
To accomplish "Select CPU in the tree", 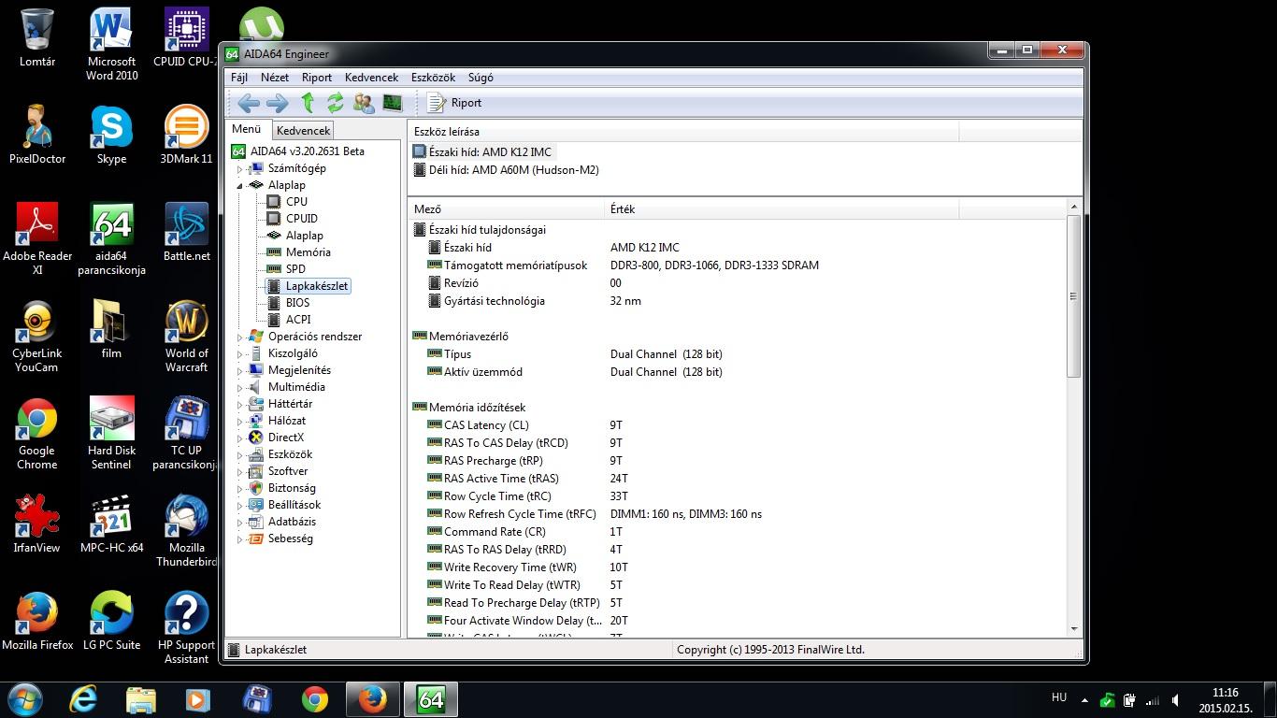I will 296,202.
